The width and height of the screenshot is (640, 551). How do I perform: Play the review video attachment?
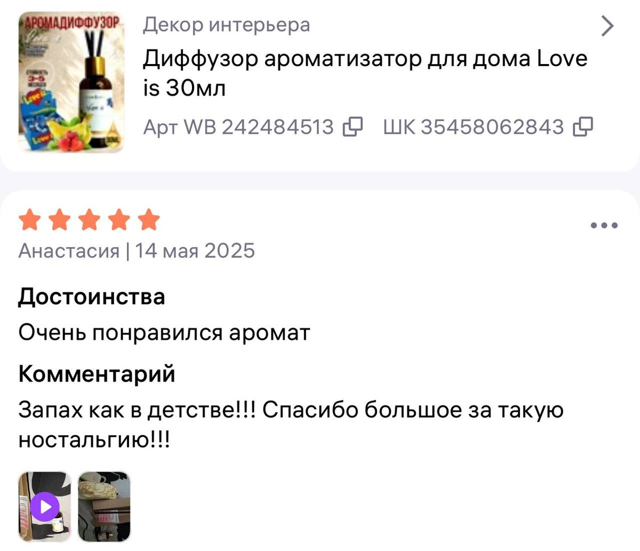(x=45, y=506)
